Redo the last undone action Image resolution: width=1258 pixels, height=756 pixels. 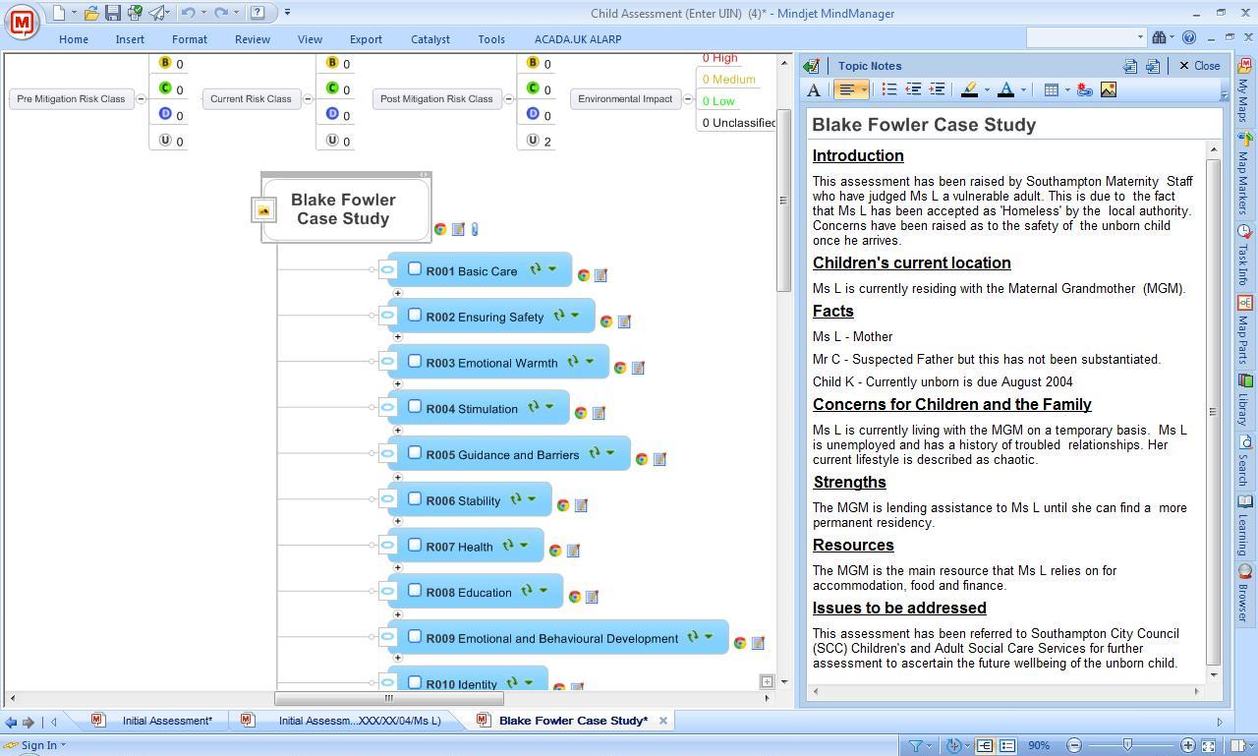point(221,13)
